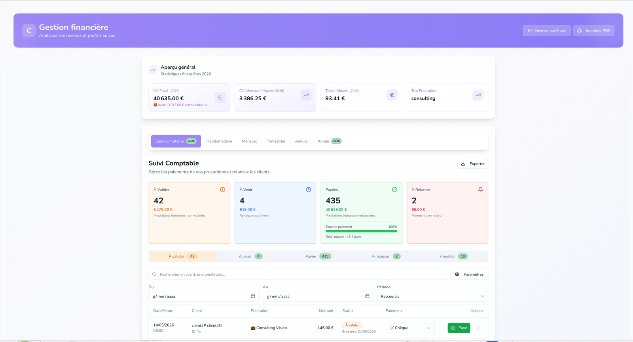Image resolution: width=633 pixels, height=342 pixels.
Task: Click the checkmark icon on Payées card
Action: (x=394, y=190)
